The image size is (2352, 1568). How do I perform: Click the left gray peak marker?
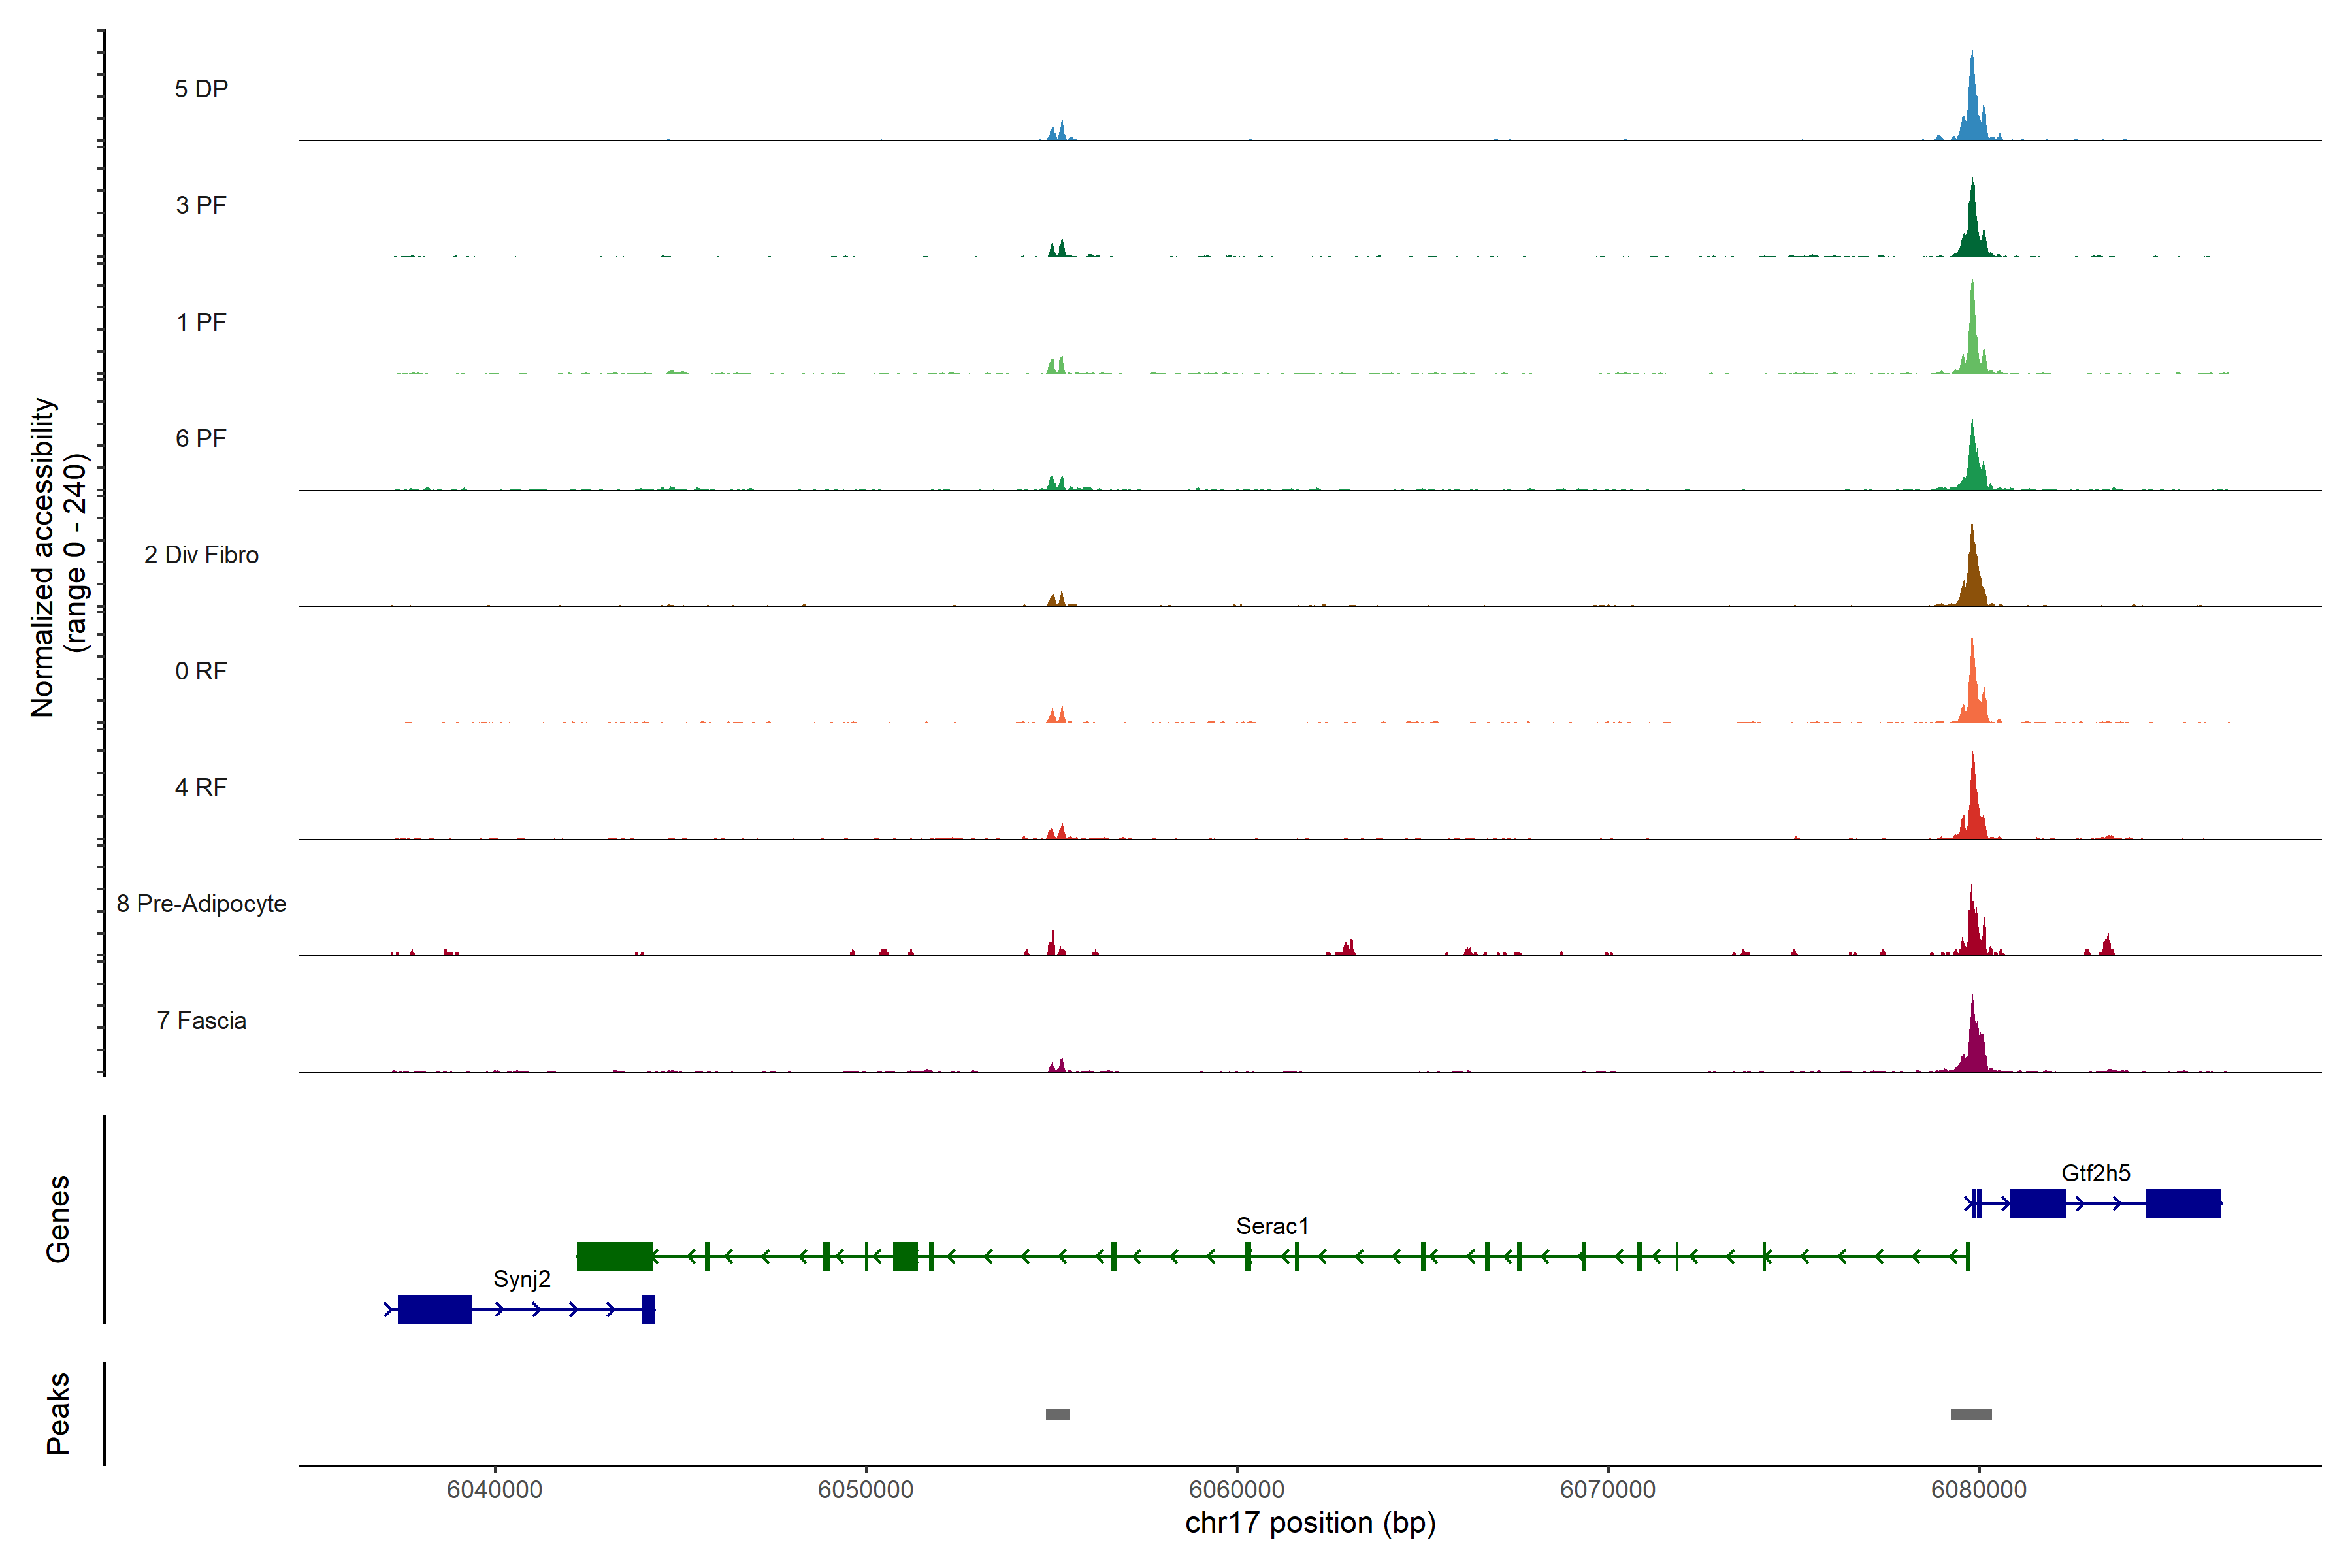[1057, 1414]
